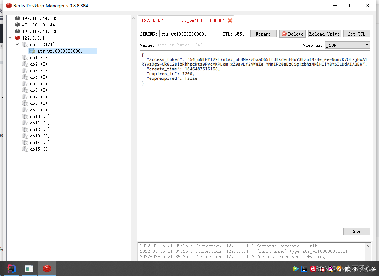Select db5 (0) in the tree
Image resolution: width=379 pixels, height=276 pixels.
(x=39, y=83)
